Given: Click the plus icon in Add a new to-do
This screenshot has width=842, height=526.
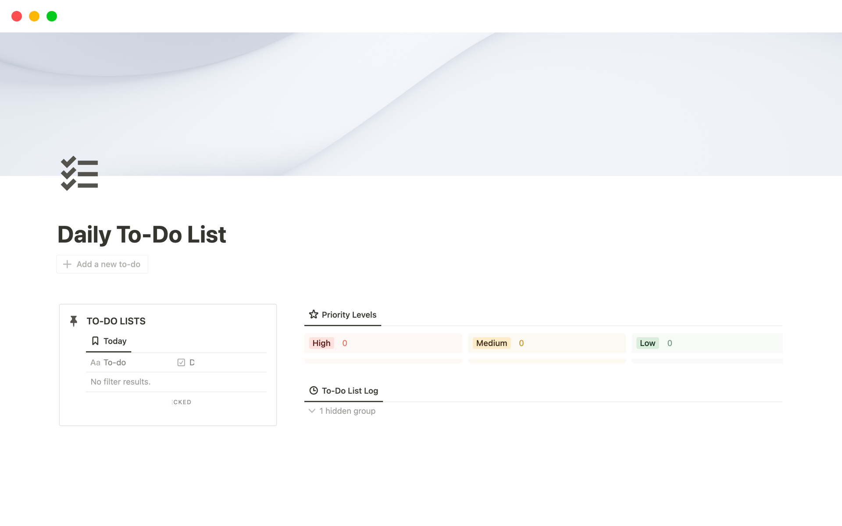Looking at the screenshot, I should click(x=67, y=264).
